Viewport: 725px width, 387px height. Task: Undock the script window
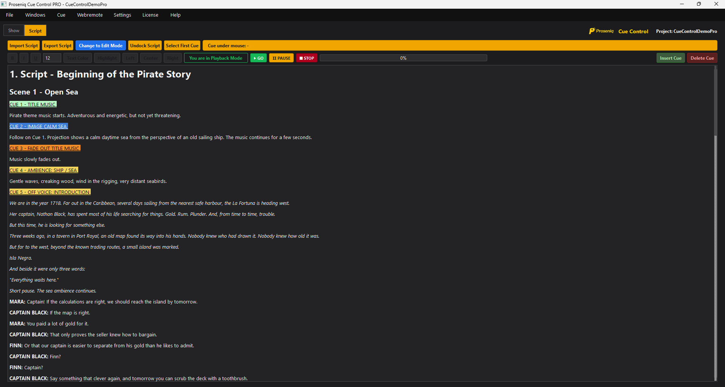click(145, 45)
